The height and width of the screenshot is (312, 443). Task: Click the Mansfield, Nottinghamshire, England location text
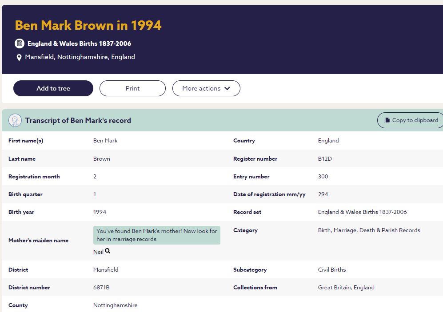pos(80,57)
